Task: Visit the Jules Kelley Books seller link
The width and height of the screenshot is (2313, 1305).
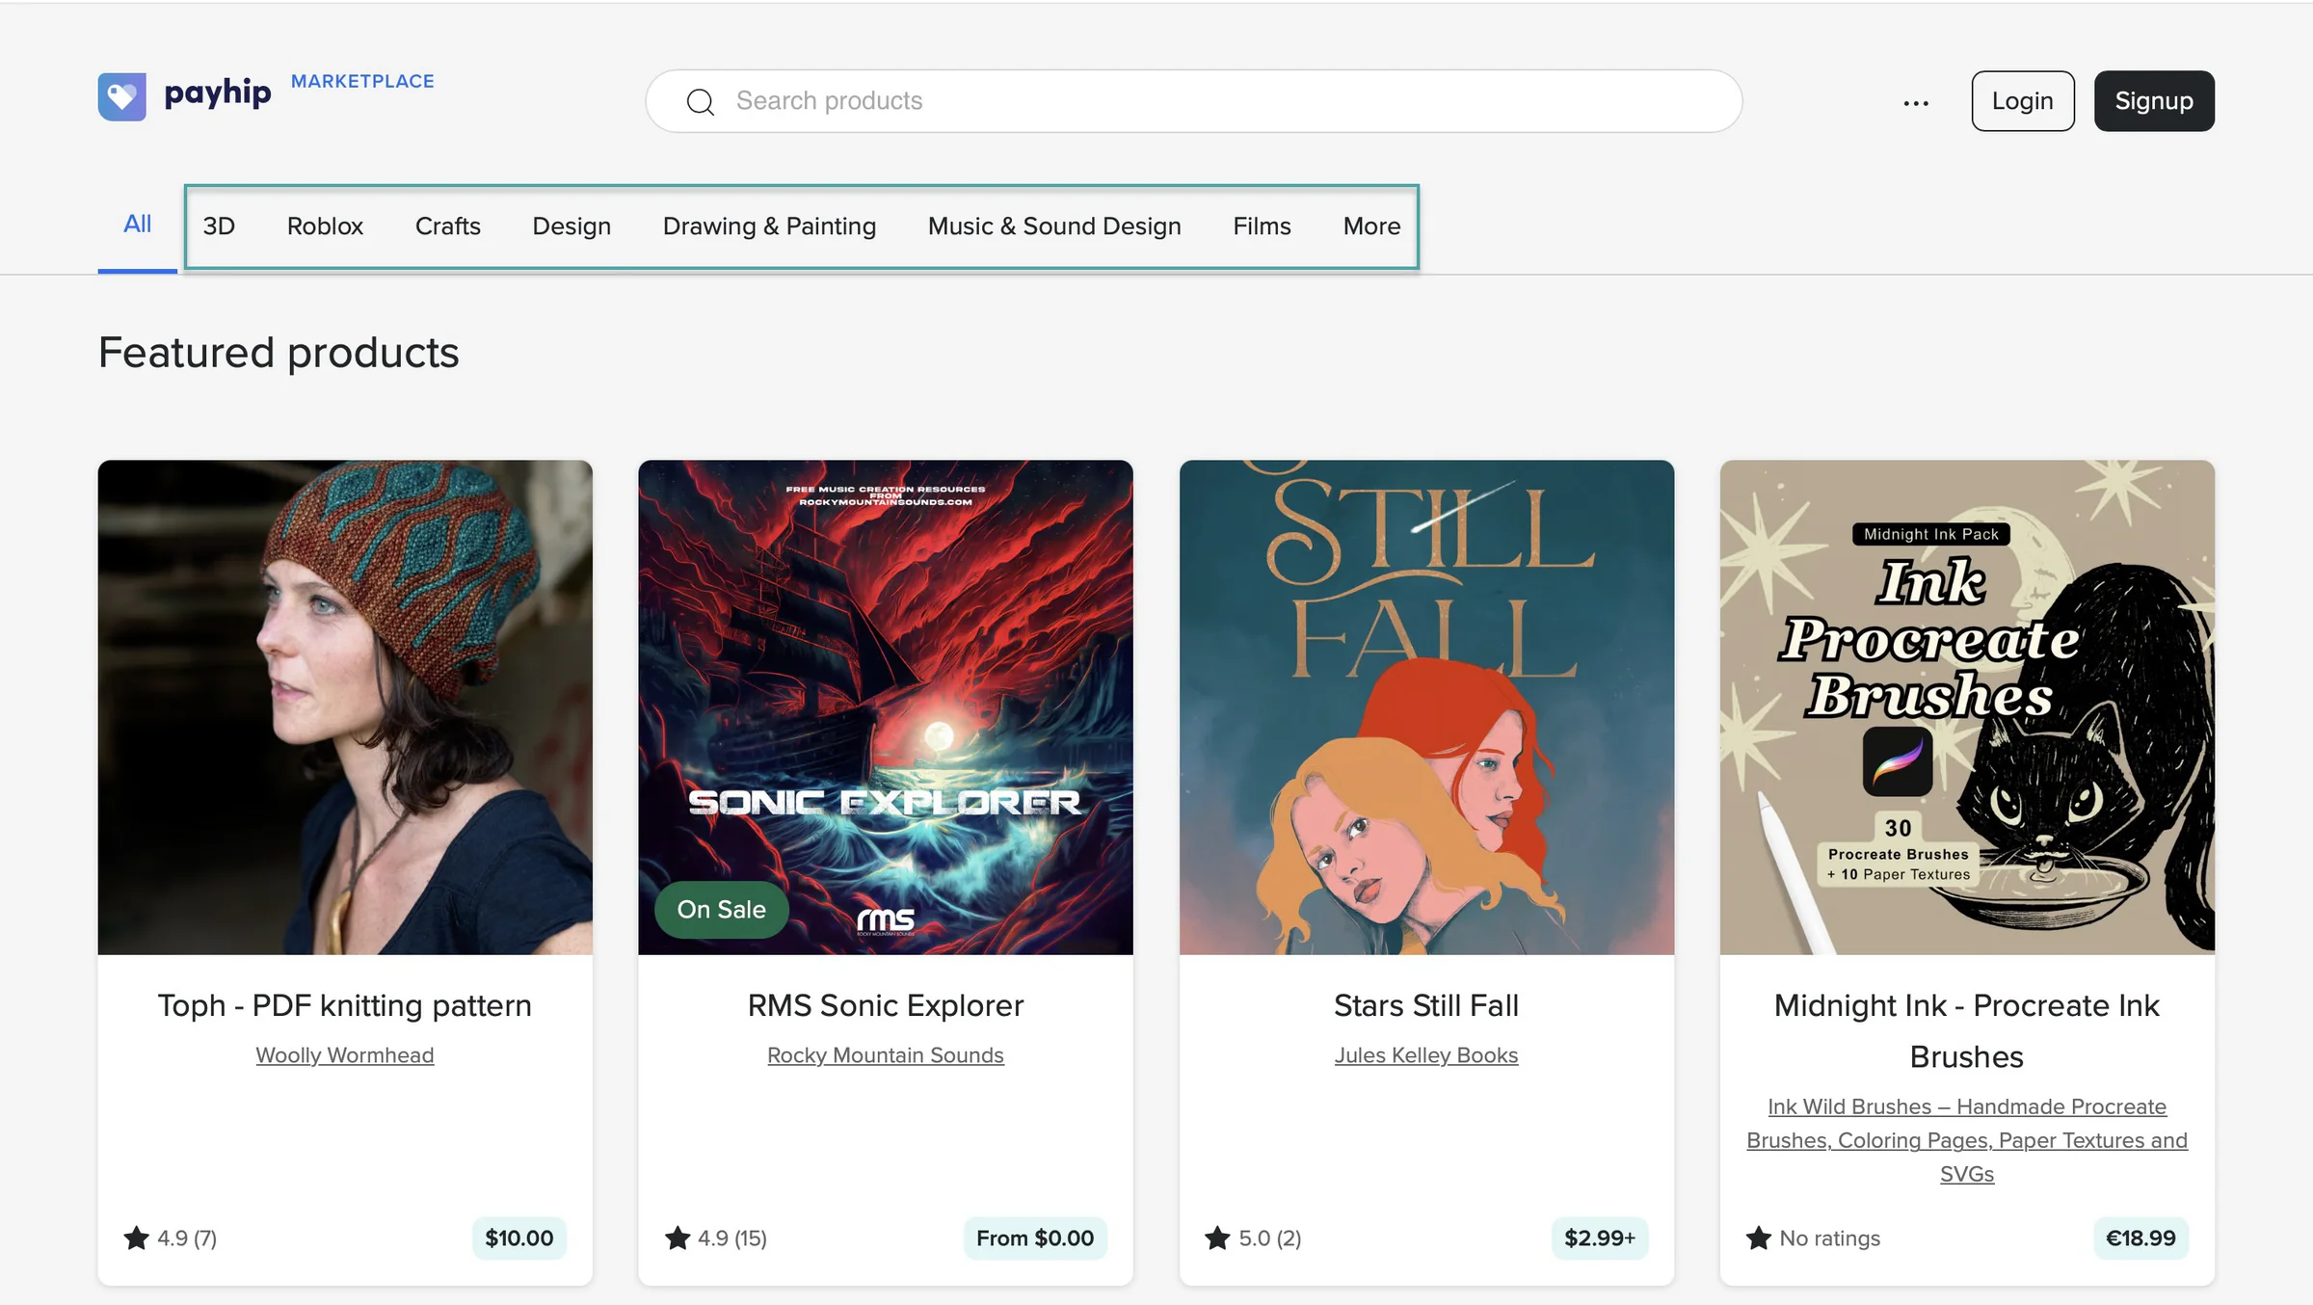Action: pyautogui.click(x=1426, y=1055)
